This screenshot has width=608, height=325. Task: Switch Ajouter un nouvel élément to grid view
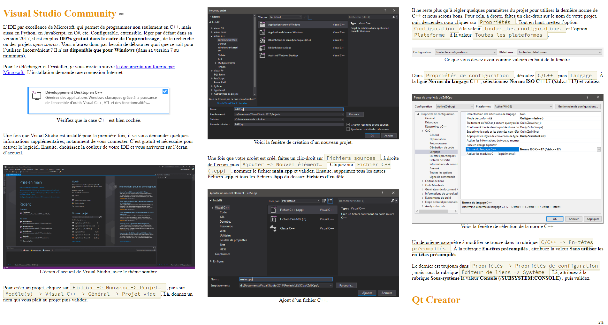(x=324, y=201)
